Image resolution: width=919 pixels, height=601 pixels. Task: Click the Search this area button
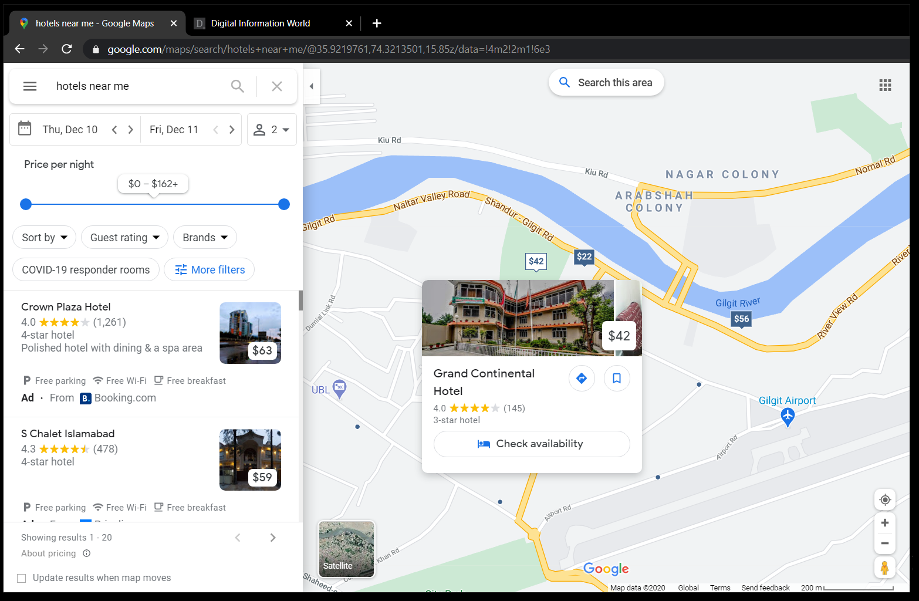(x=606, y=82)
